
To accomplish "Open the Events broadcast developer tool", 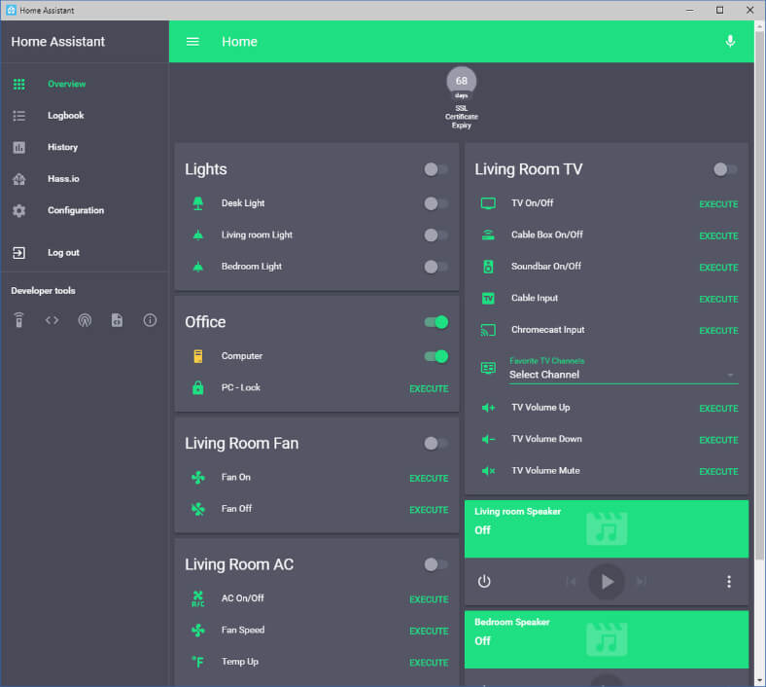I will pyautogui.click(x=85, y=320).
